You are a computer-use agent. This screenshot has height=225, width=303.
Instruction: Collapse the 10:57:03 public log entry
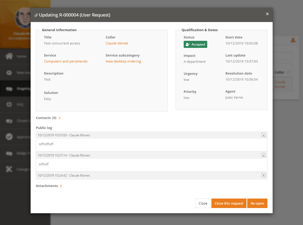click(x=263, y=135)
